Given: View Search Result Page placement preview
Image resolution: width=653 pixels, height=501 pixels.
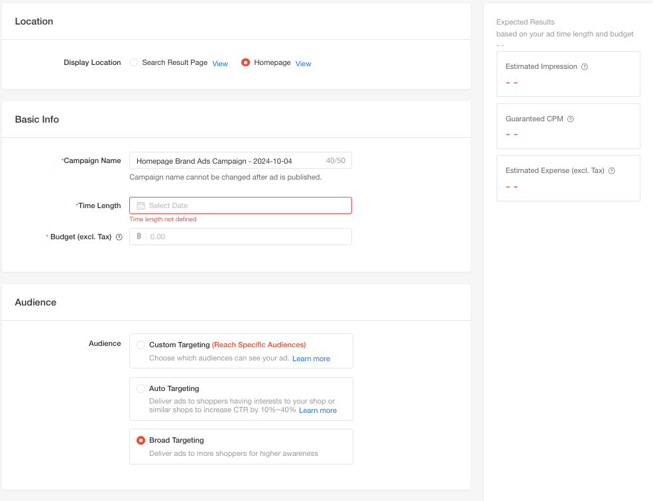Looking at the screenshot, I should (x=220, y=64).
